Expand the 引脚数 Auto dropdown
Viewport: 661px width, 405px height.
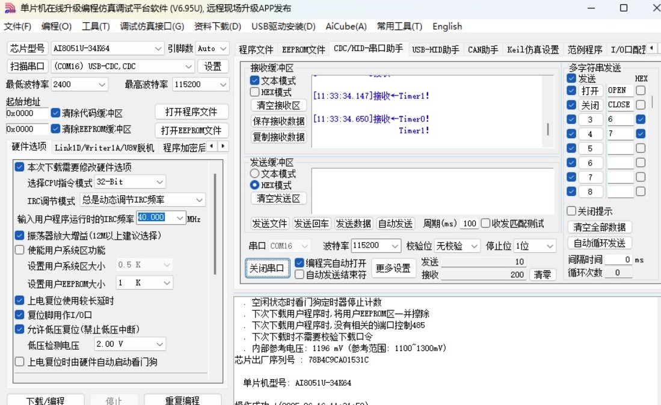pyautogui.click(x=223, y=49)
